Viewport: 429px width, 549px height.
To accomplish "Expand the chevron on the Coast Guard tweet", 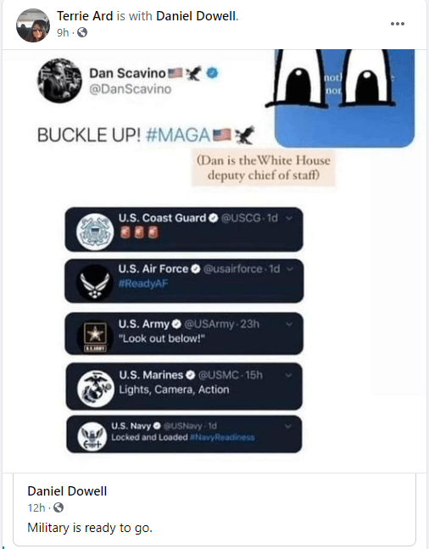I will click(289, 218).
